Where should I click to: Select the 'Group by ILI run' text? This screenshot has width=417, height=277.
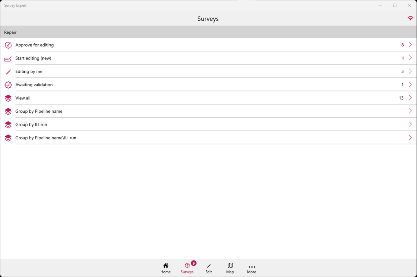coord(31,125)
